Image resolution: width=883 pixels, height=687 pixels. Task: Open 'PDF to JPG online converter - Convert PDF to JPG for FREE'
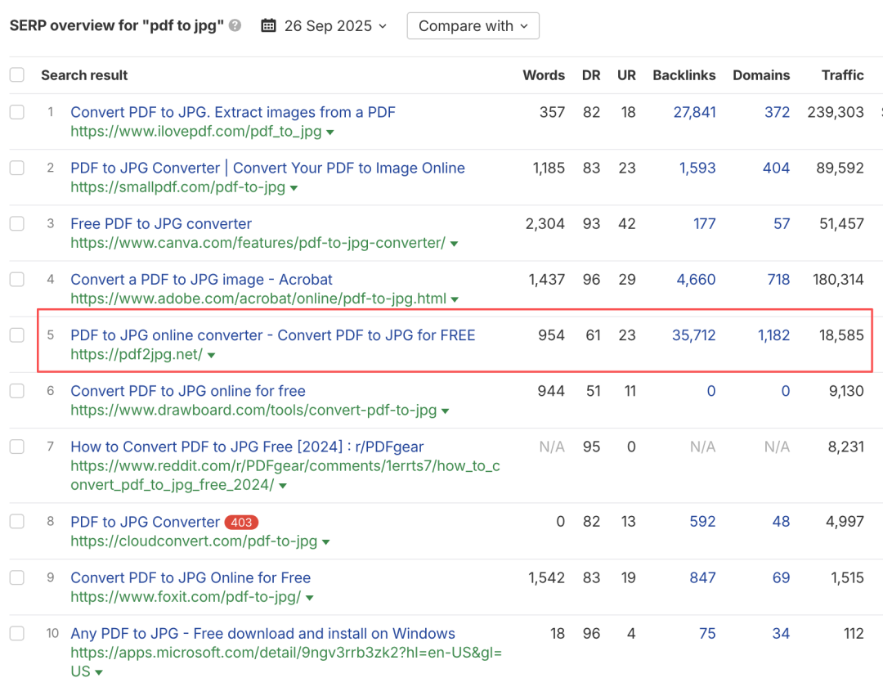(272, 335)
